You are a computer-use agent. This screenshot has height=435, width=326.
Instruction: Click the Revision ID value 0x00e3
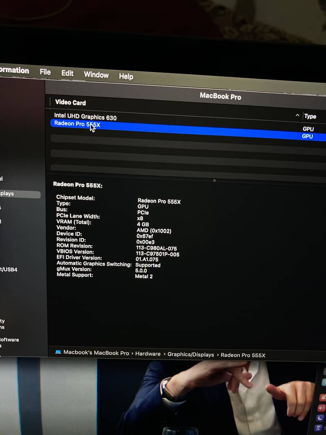145,242
